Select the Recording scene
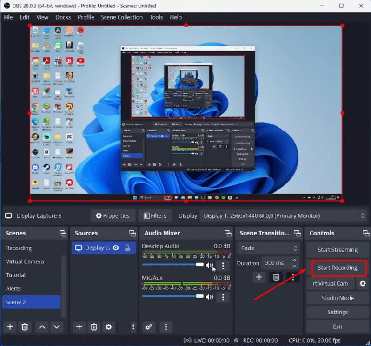 click(x=31, y=248)
